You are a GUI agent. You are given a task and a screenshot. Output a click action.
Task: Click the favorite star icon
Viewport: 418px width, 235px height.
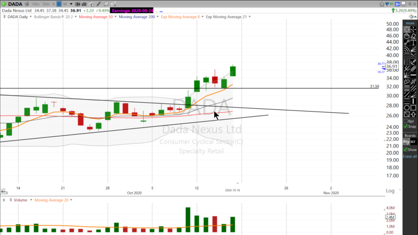pyautogui.click(x=382, y=4)
